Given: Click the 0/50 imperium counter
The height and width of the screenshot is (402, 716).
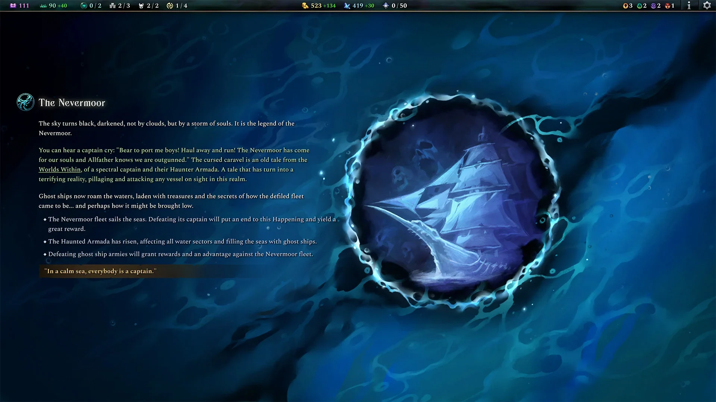Looking at the screenshot, I should [x=399, y=6].
